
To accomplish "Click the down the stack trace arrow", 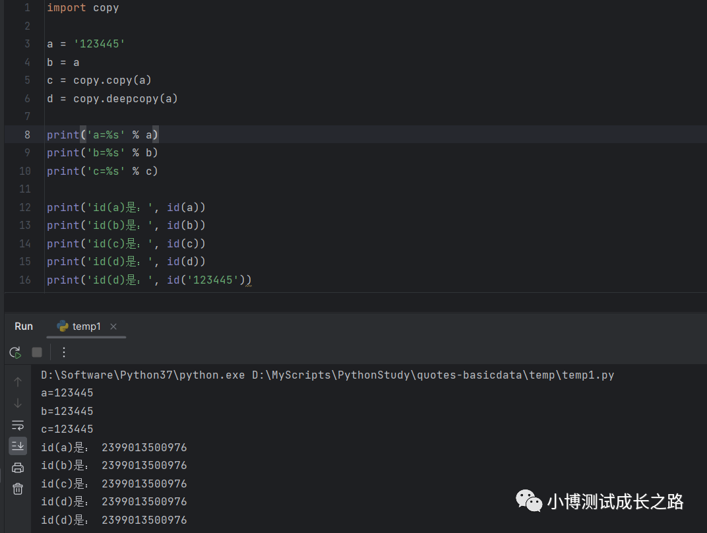I will point(18,403).
